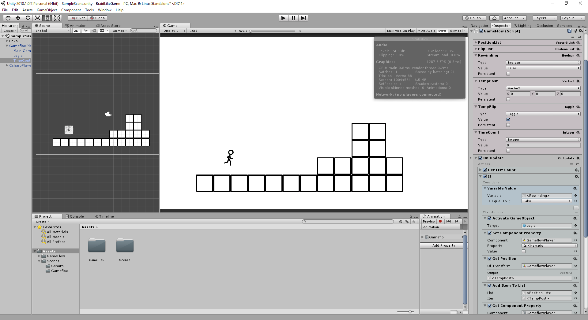Toggle scene audio icon
Screen dimensions: 588x320
pos(94,31)
